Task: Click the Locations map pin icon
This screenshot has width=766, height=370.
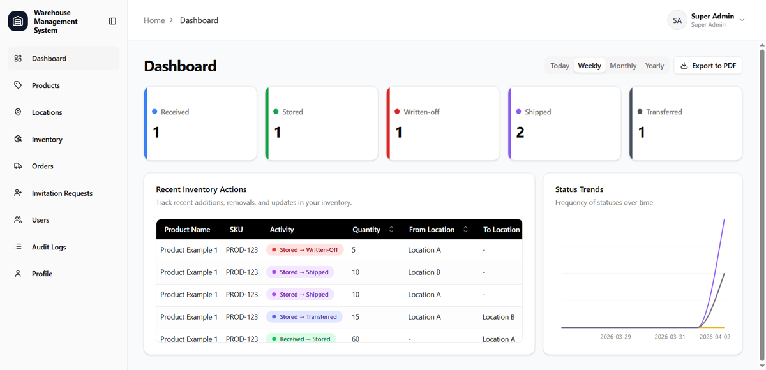Action: click(18, 112)
